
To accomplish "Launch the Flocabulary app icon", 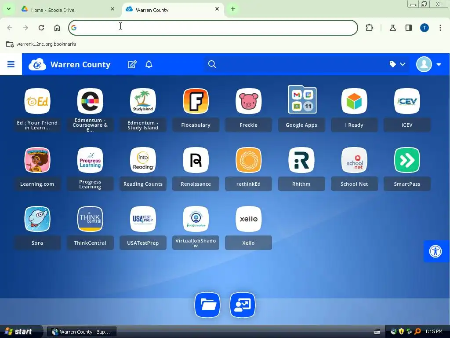I will pyautogui.click(x=196, y=101).
